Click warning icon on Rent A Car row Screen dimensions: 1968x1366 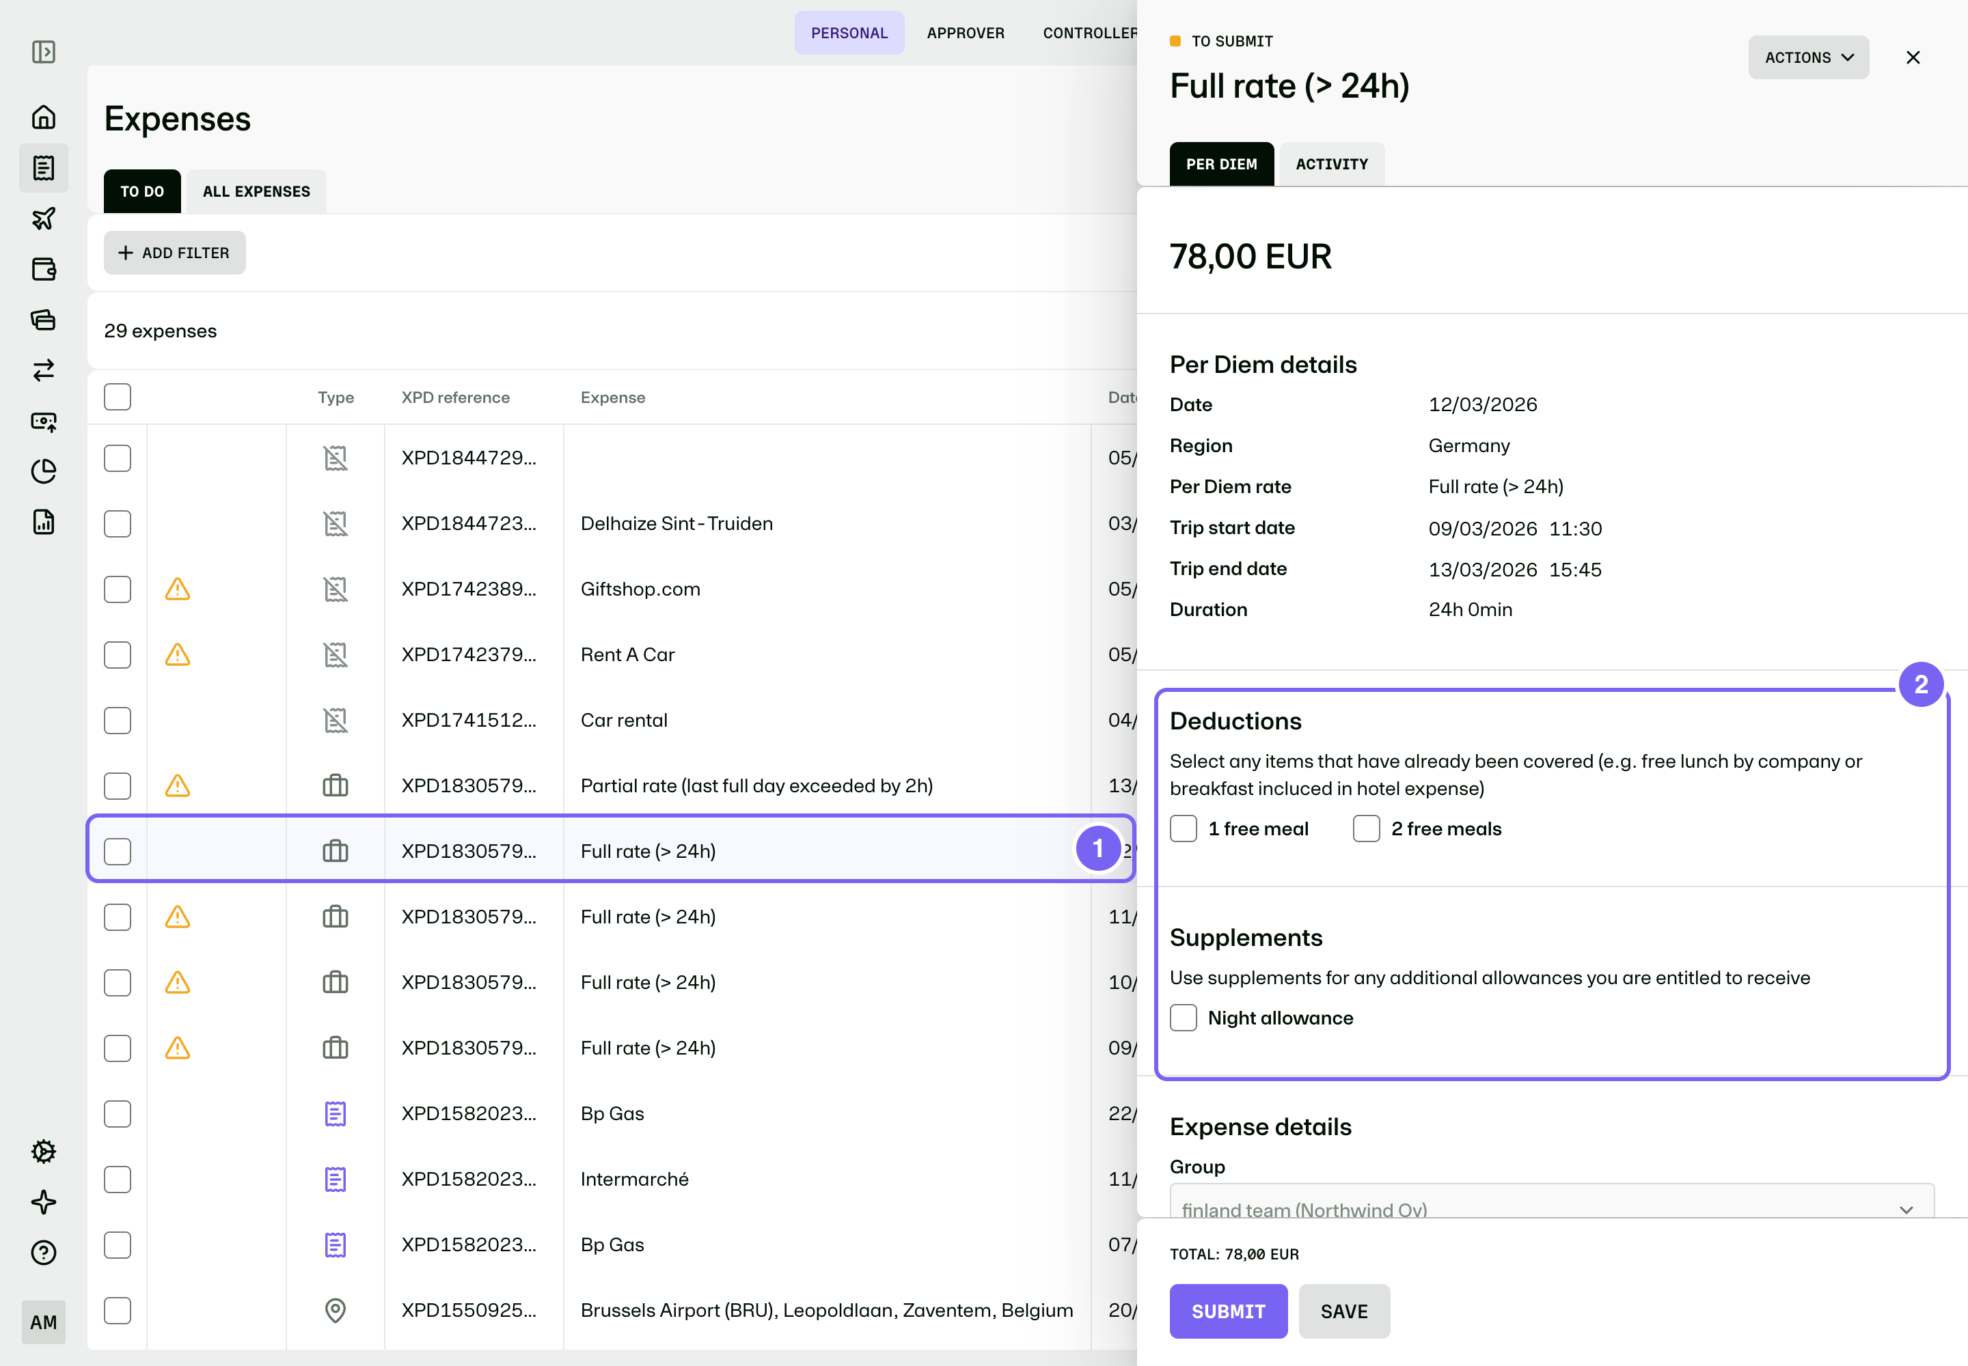pos(177,655)
